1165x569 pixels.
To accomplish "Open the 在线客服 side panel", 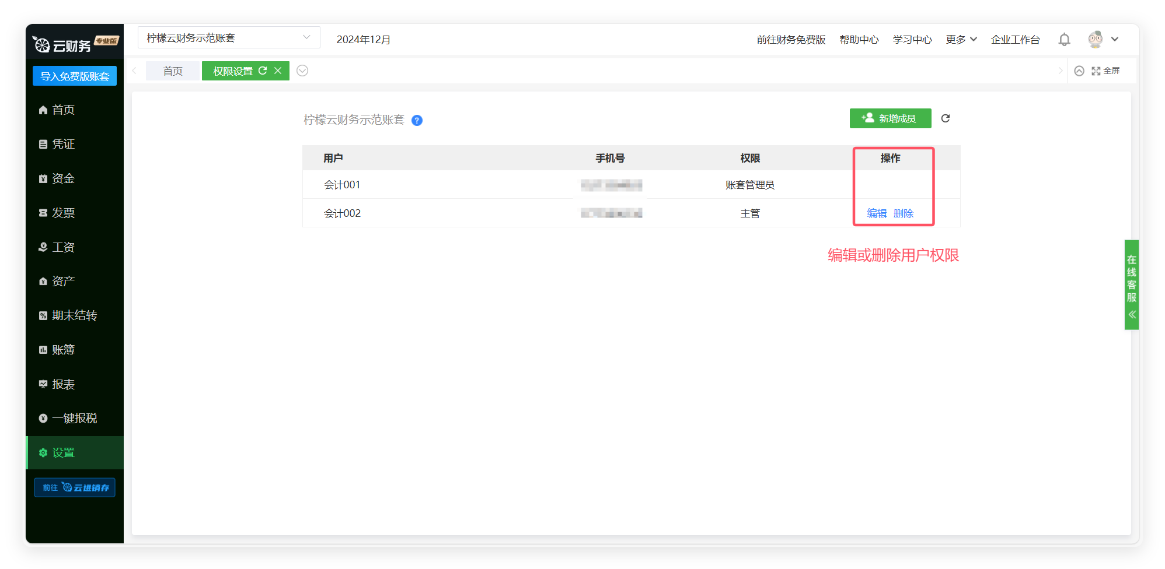I will [1131, 284].
